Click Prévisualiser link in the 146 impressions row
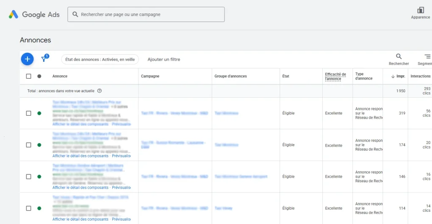 [121, 187]
